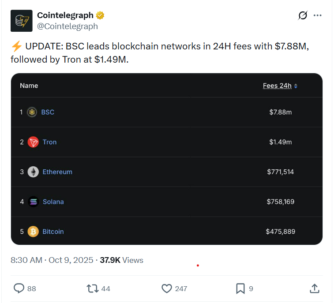Click the Fees 24h column header
334x303 pixels.
tap(277, 86)
